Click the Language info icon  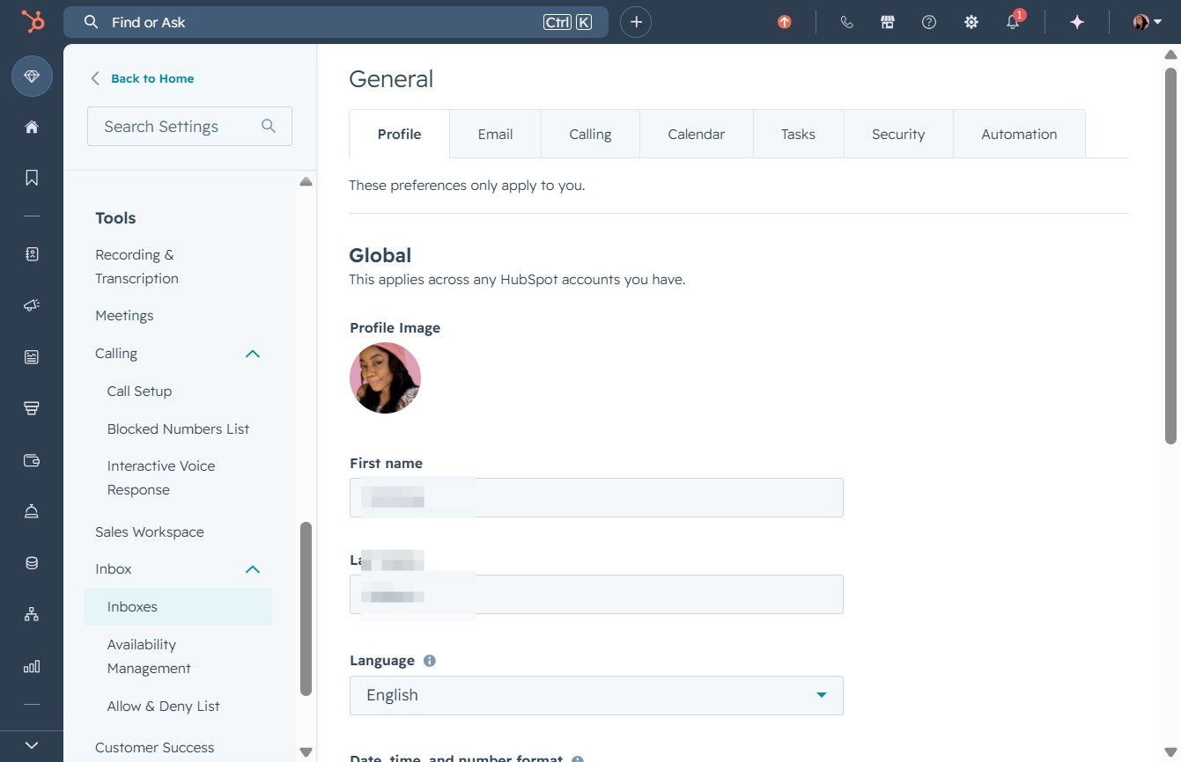[x=430, y=661]
